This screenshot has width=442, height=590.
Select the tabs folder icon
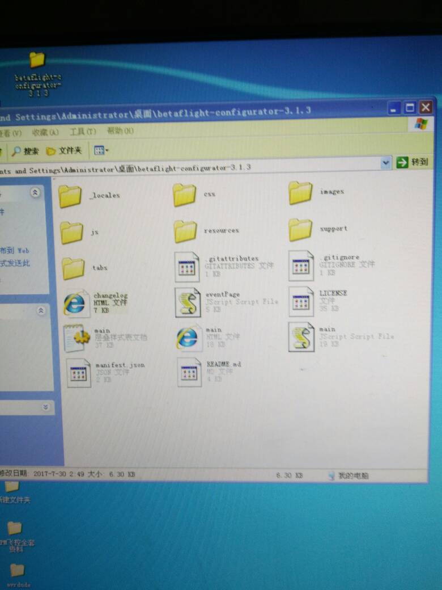[x=73, y=268]
